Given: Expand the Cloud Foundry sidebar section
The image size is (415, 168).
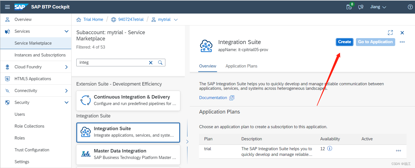Looking at the screenshot, I should point(67,67).
